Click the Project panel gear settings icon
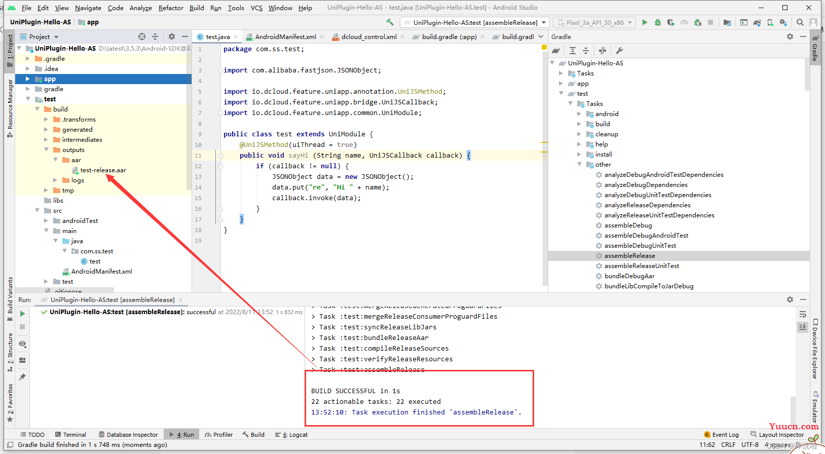The height and width of the screenshot is (454, 825). pyautogui.click(x=171, y=36)
